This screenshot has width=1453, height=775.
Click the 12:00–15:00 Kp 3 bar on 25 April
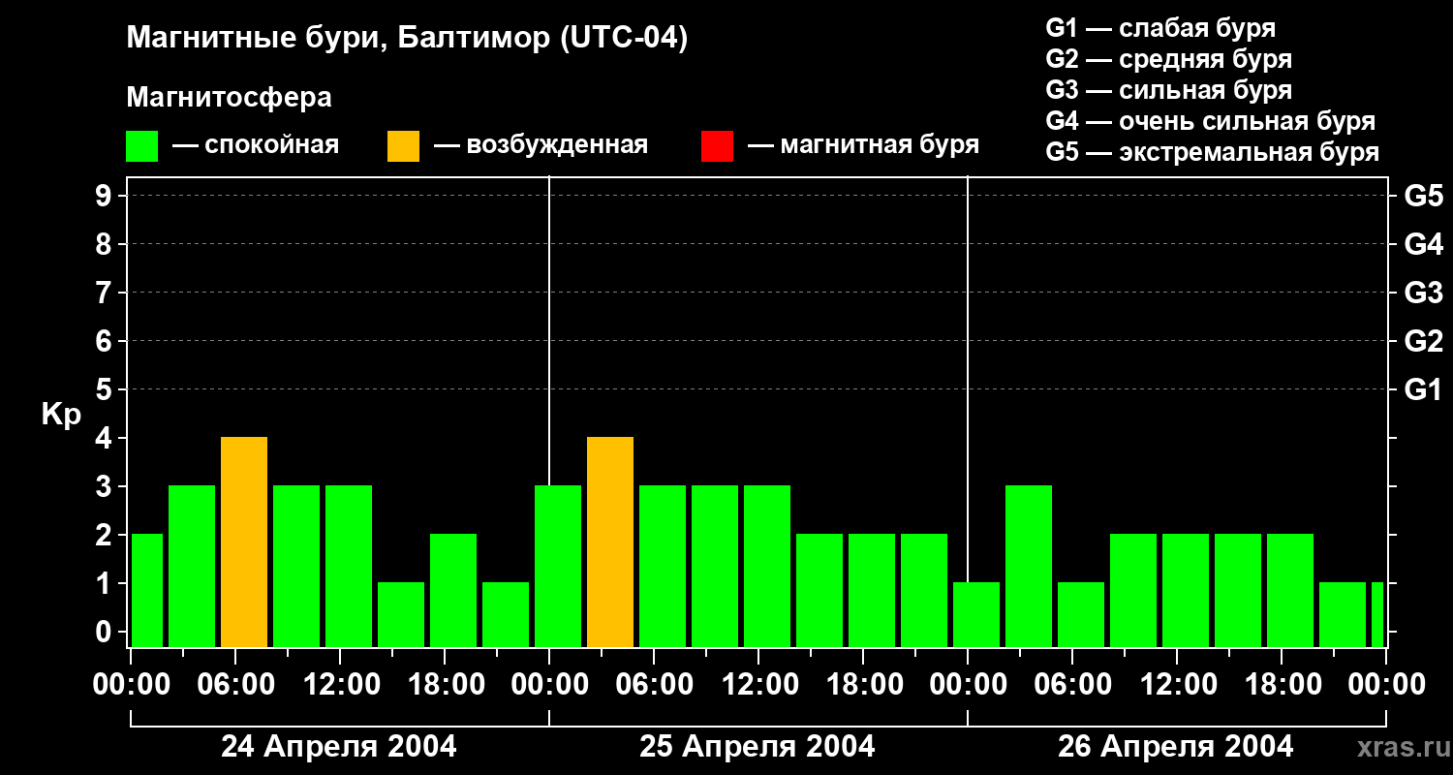coord(767,566)
